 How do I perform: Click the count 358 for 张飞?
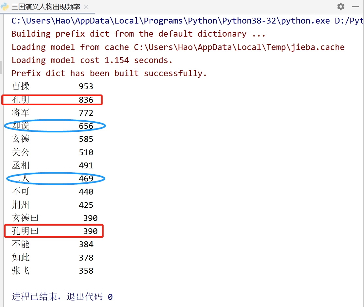[x=86, y=271]
